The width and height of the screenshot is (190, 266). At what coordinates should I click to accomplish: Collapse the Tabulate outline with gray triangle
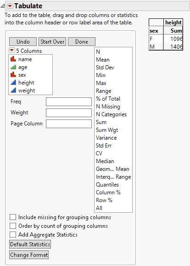pos(3,6)
